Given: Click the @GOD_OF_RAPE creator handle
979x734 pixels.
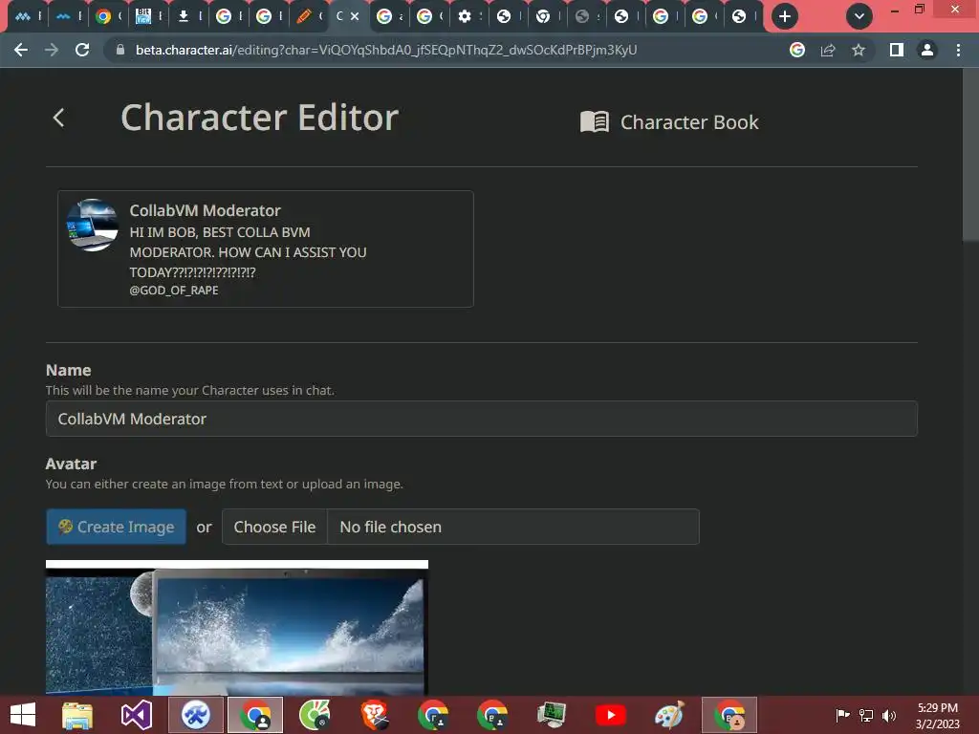Looking at the screenshot, I should [174, 291].
